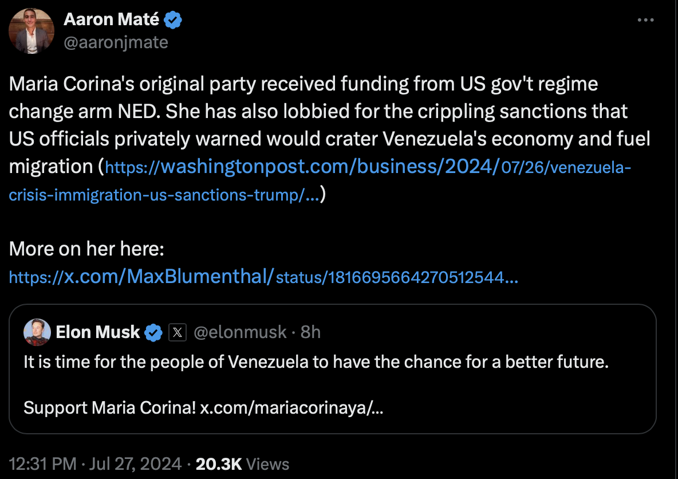Screen dimensions: 678x479
Task: Click the Aaron Maté display name
Action: [112, 20]
